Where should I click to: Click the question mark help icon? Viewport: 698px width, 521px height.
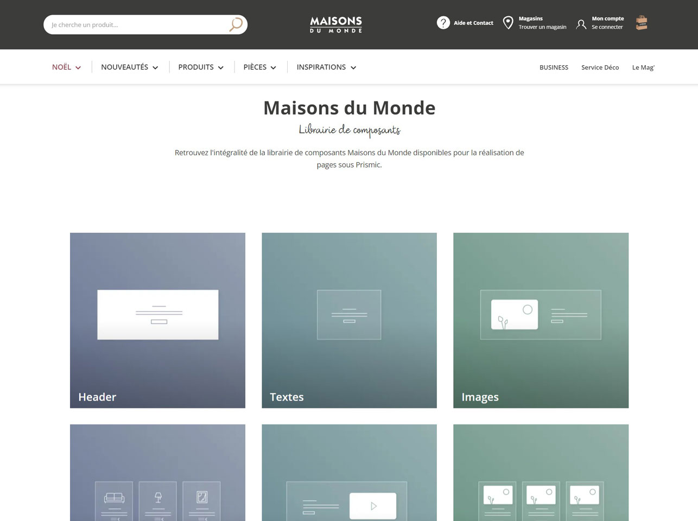[443, 23]
